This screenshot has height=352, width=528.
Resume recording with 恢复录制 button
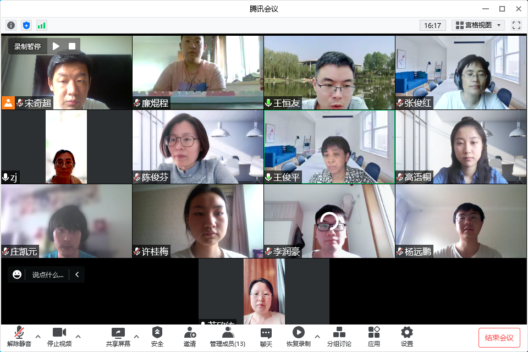pos(298,337)
